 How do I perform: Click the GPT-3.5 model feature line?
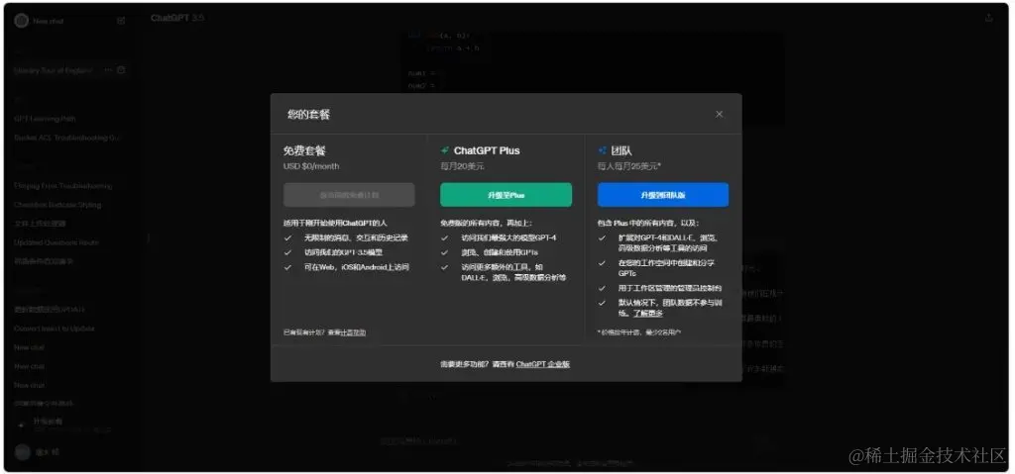click(346, 252)
